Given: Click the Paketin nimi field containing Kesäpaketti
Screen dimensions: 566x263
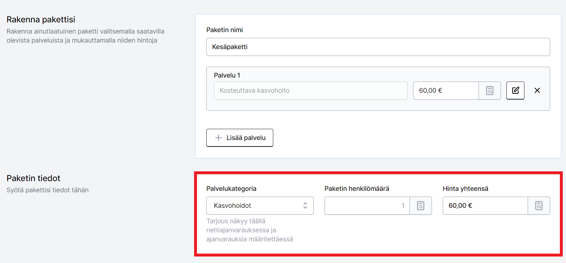Looking at the screenshot, I should click(378, 47).
